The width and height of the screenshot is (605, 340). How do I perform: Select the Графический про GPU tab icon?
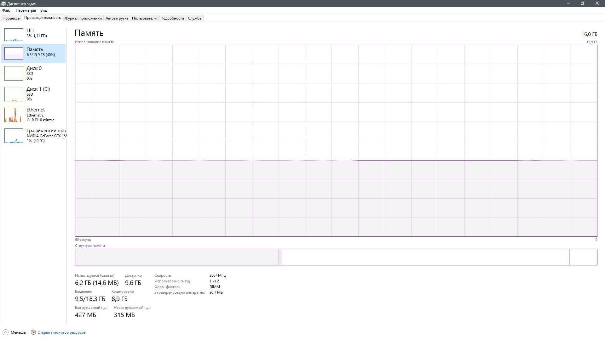point(13,135)
